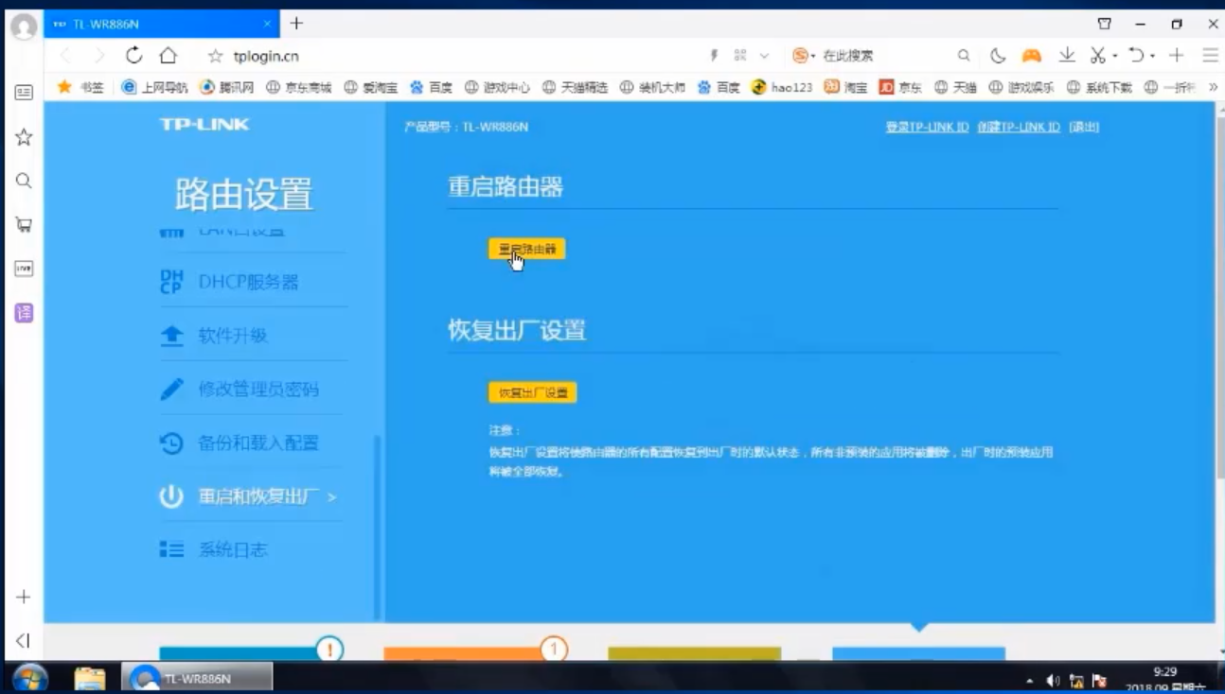Screen dimensions: 1225x694
Task: Open the scissors screenshot tool dropdown arrow
Action: (1115, 56)
